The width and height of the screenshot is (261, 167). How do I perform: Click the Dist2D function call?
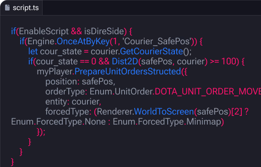pos(125,61)
